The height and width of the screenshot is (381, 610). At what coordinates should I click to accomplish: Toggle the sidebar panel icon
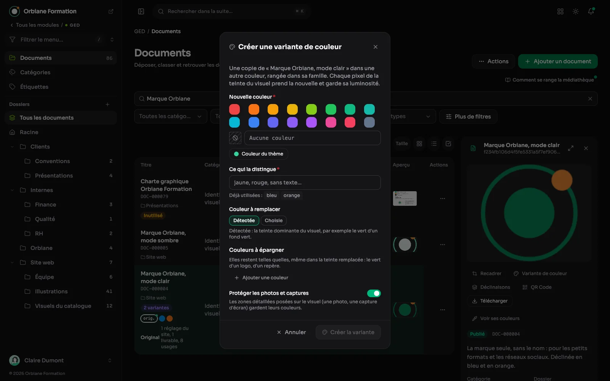(x=141, y=11)
